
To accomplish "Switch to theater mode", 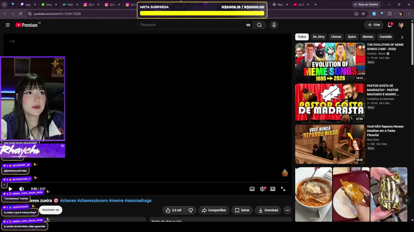I will [x=273, y=189].
